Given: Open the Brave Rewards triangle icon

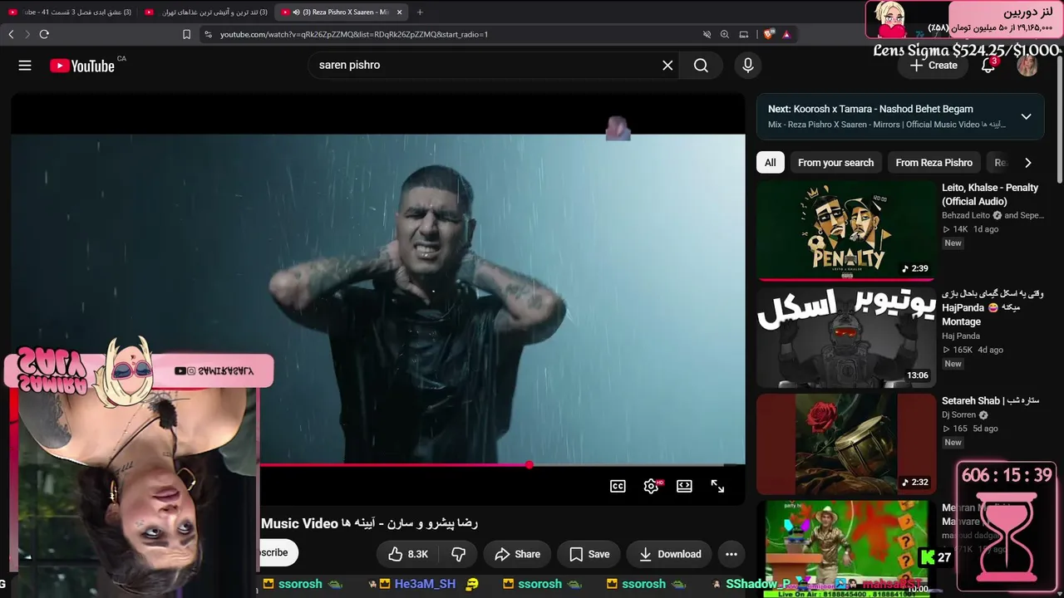Looking at the screenshot, I should (786, 34).
